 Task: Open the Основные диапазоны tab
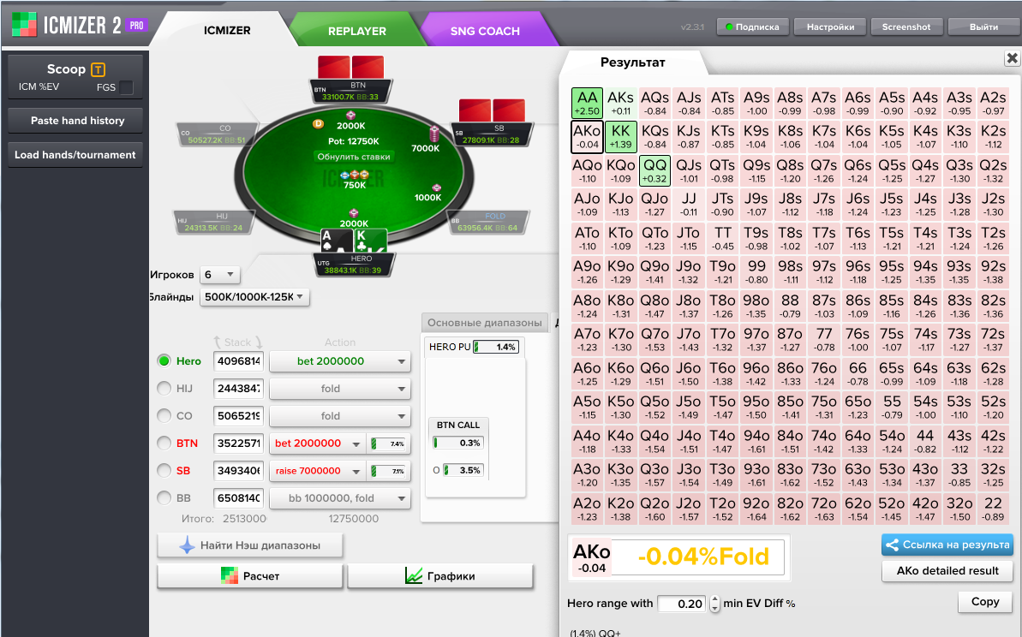coord(485,323)
